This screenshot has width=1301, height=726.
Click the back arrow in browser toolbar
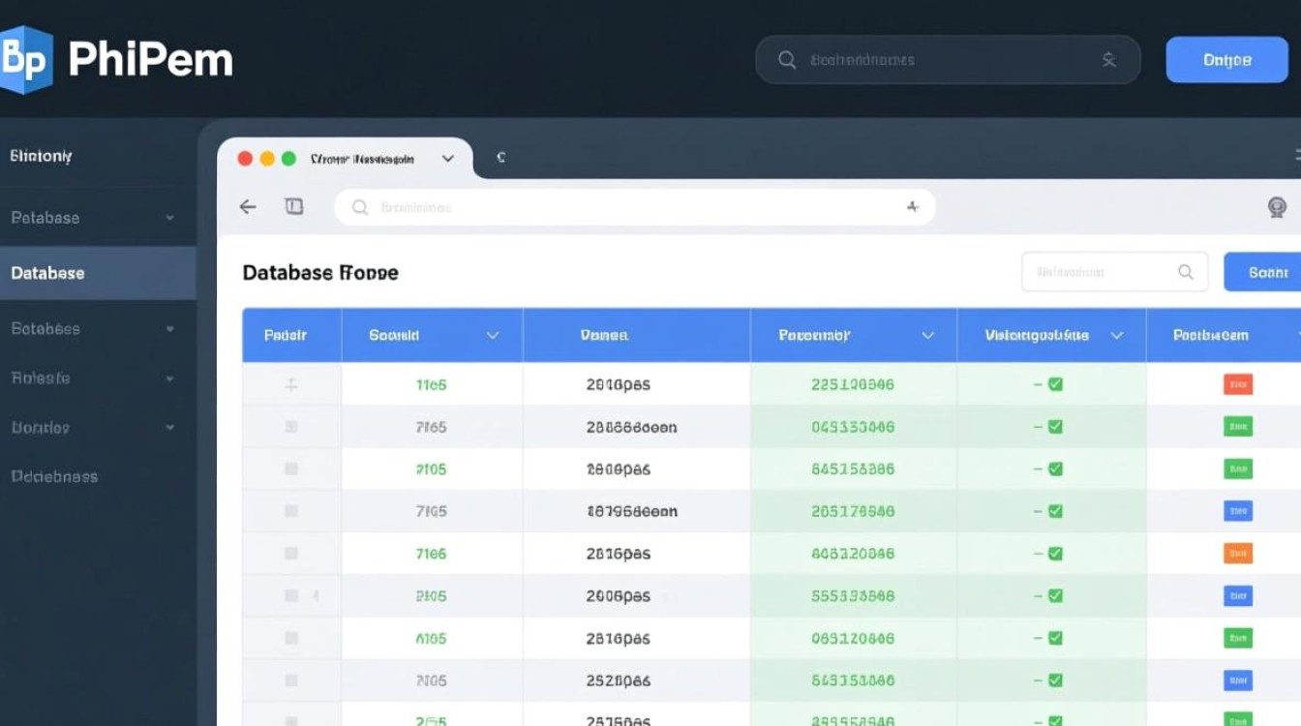coord(248,206)
